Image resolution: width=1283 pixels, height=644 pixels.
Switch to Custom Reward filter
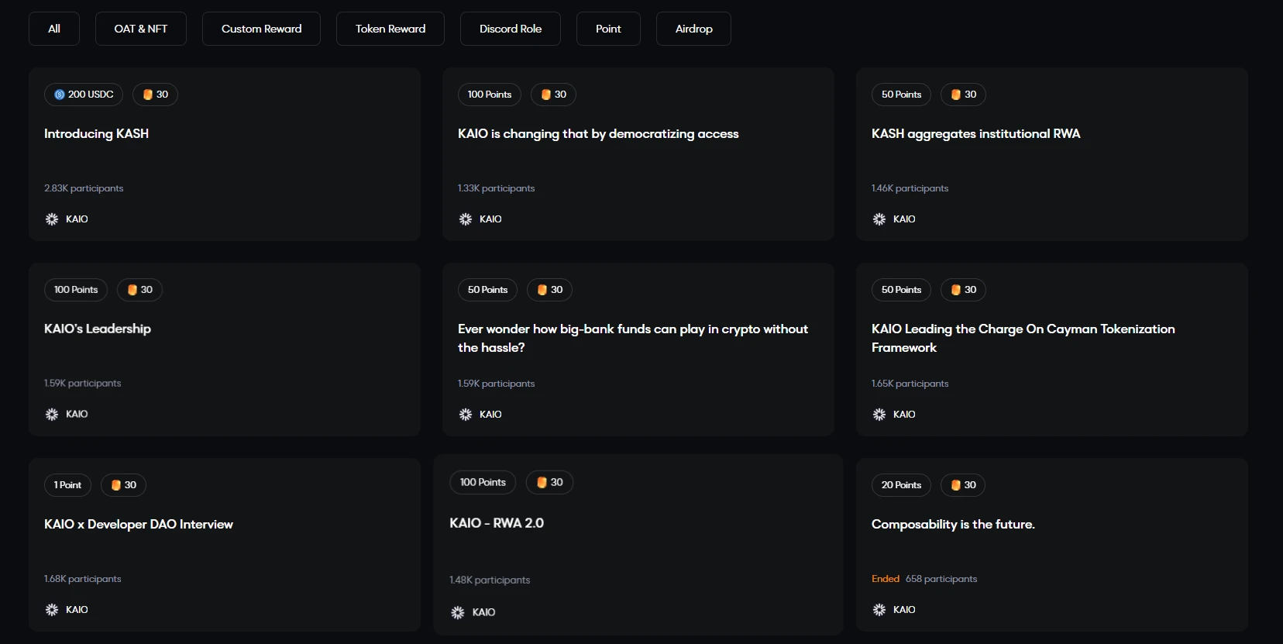(x=261, y=29)
